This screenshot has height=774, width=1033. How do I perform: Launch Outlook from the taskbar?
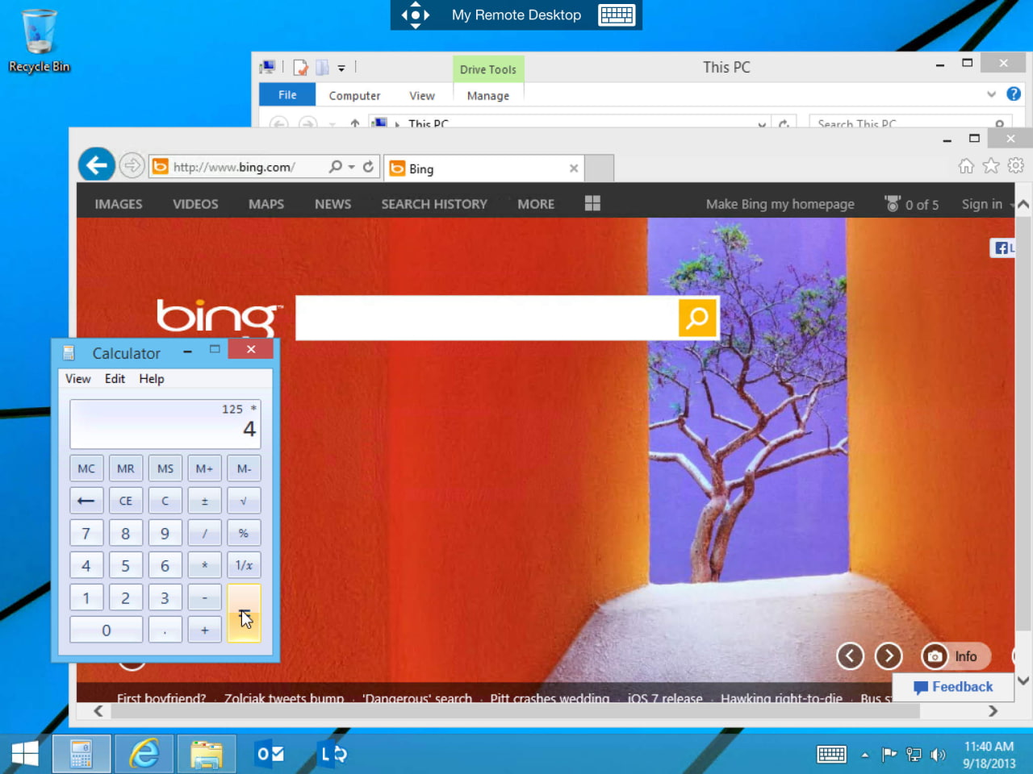coord(270,754)
